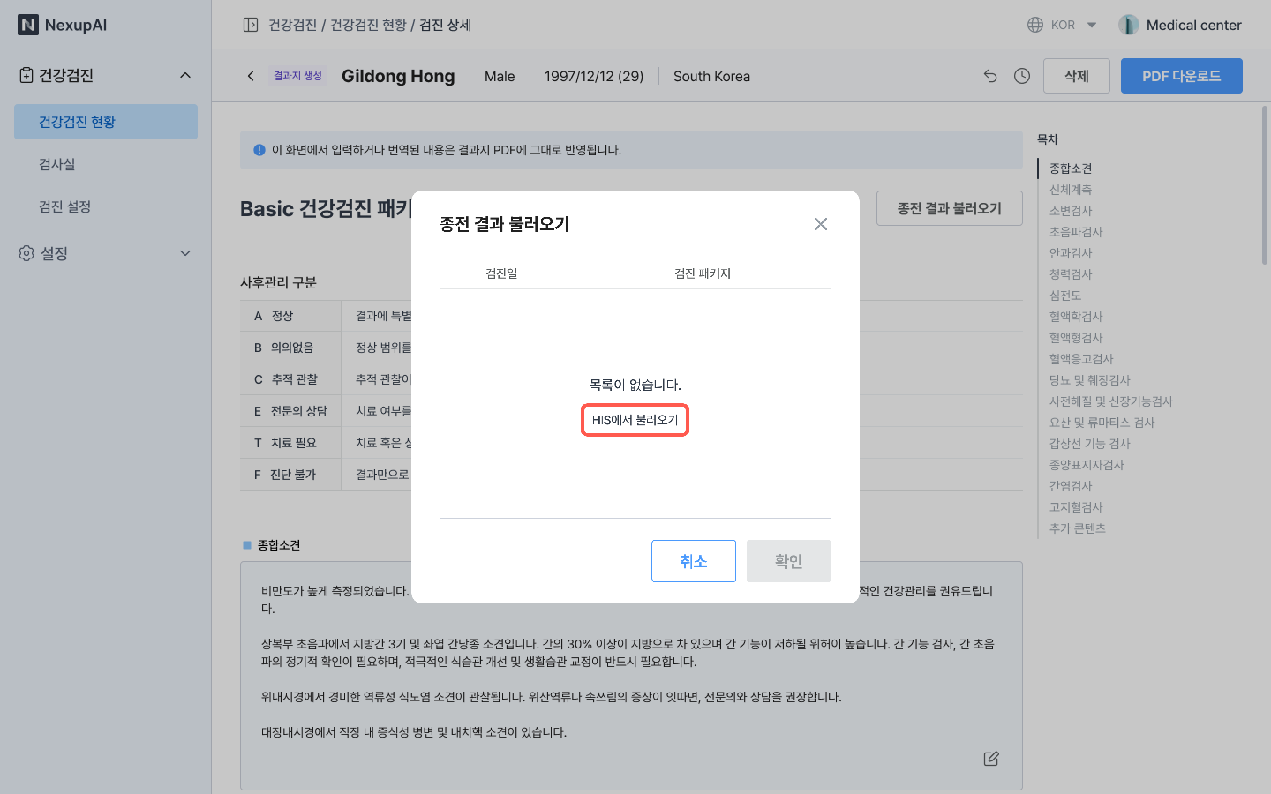Click the HIS에서 불러오기 button
Screen dimensions: 1271x794
635,419
